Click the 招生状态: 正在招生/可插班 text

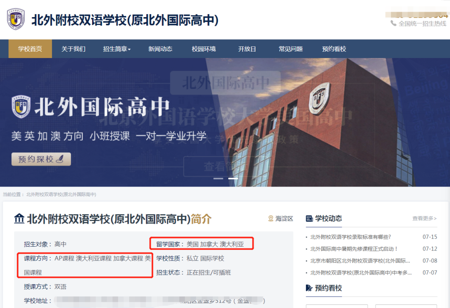point(193,273)
